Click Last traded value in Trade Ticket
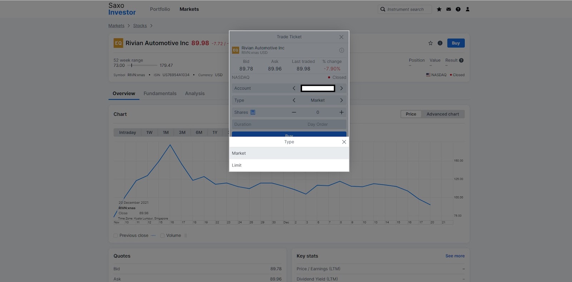Image resolution: width=572 pixels, height=282 pixels. pos(304,69)
